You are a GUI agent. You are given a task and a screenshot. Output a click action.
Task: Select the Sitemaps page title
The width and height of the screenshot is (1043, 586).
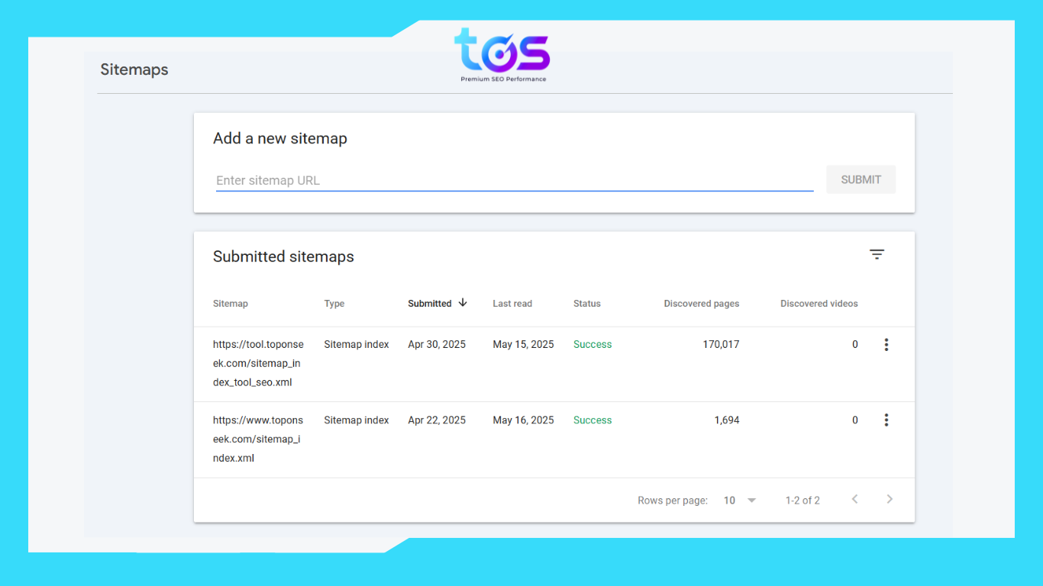134,69
